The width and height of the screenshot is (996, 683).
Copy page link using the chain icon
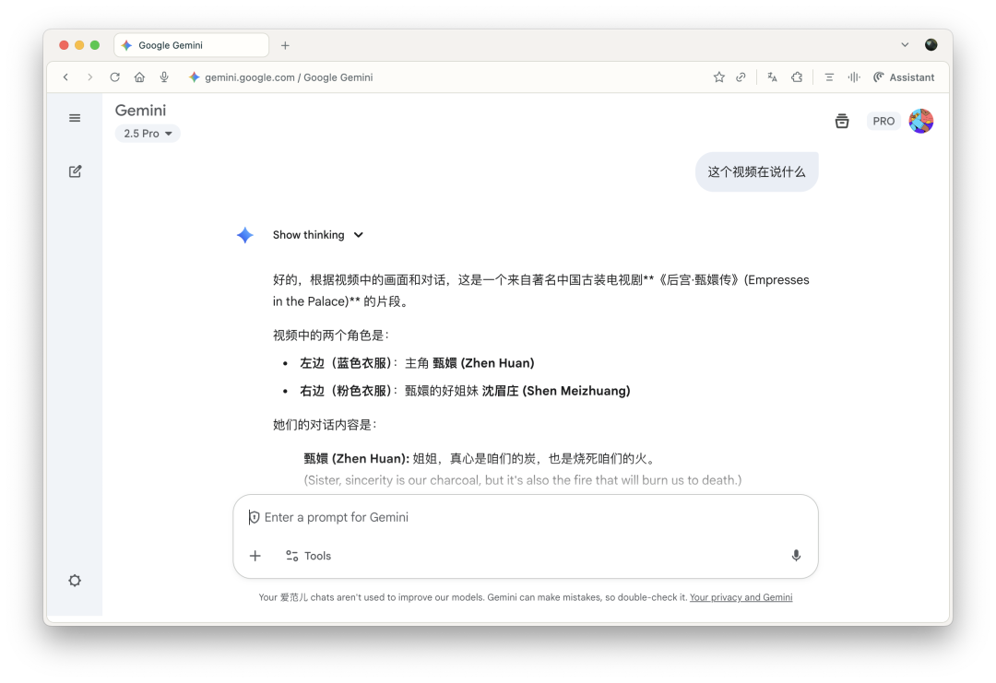[x=741, y=77]
